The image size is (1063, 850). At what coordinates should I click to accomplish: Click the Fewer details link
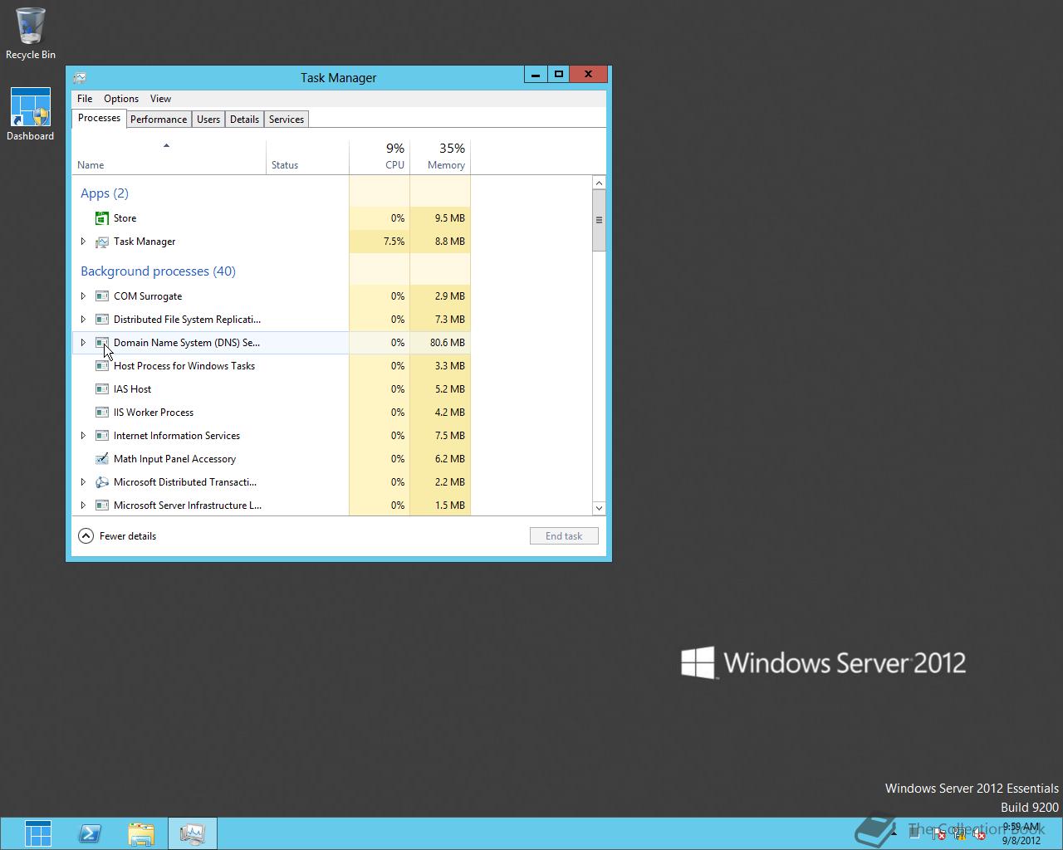coord(128,536)
